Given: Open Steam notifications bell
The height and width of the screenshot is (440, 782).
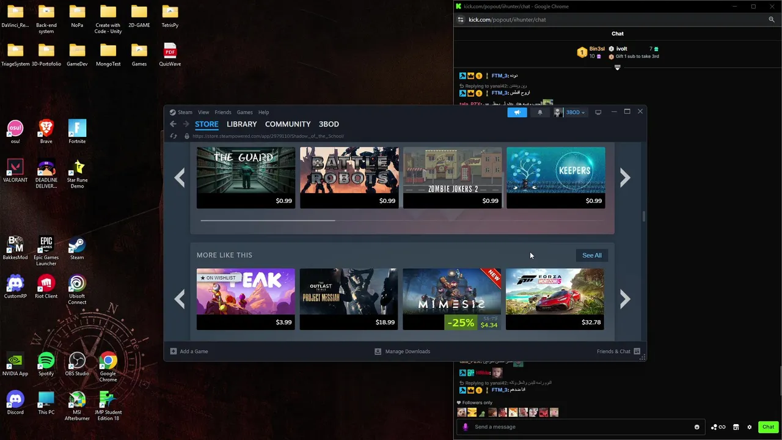Looking at the screenshot, I should pos(539,112).
